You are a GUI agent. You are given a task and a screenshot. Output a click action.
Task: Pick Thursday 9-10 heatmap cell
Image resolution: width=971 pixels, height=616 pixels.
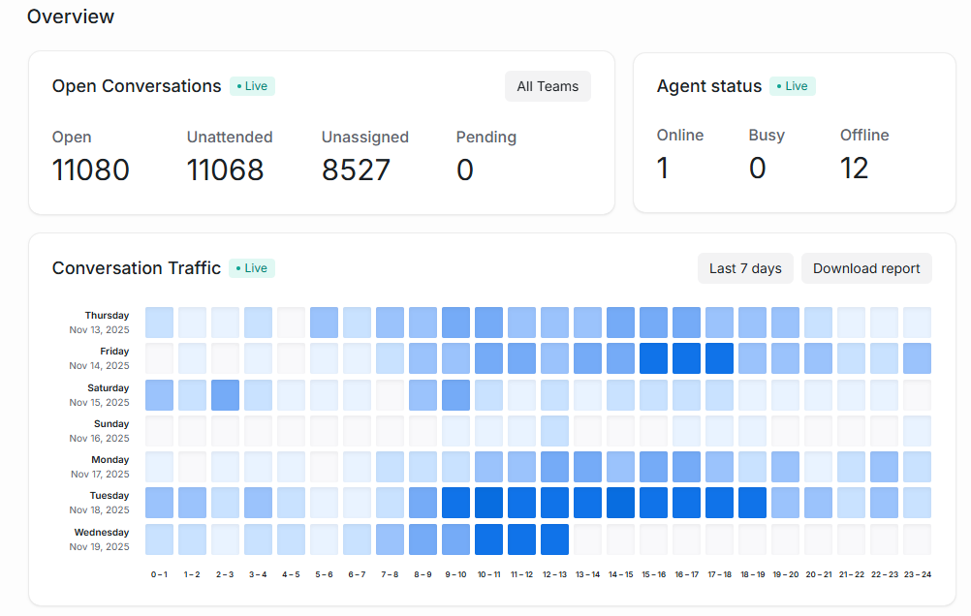tap(455, 322)
